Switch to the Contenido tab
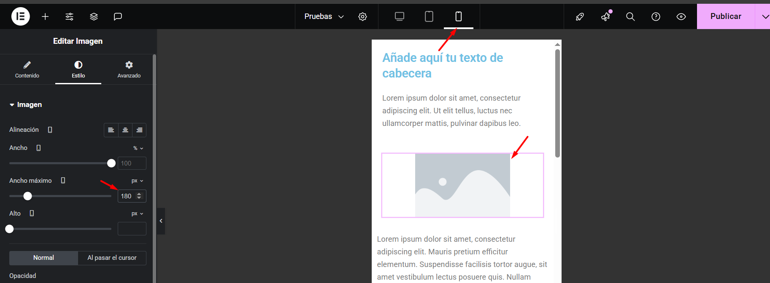The image size is (770, 283). coord(27,69)
